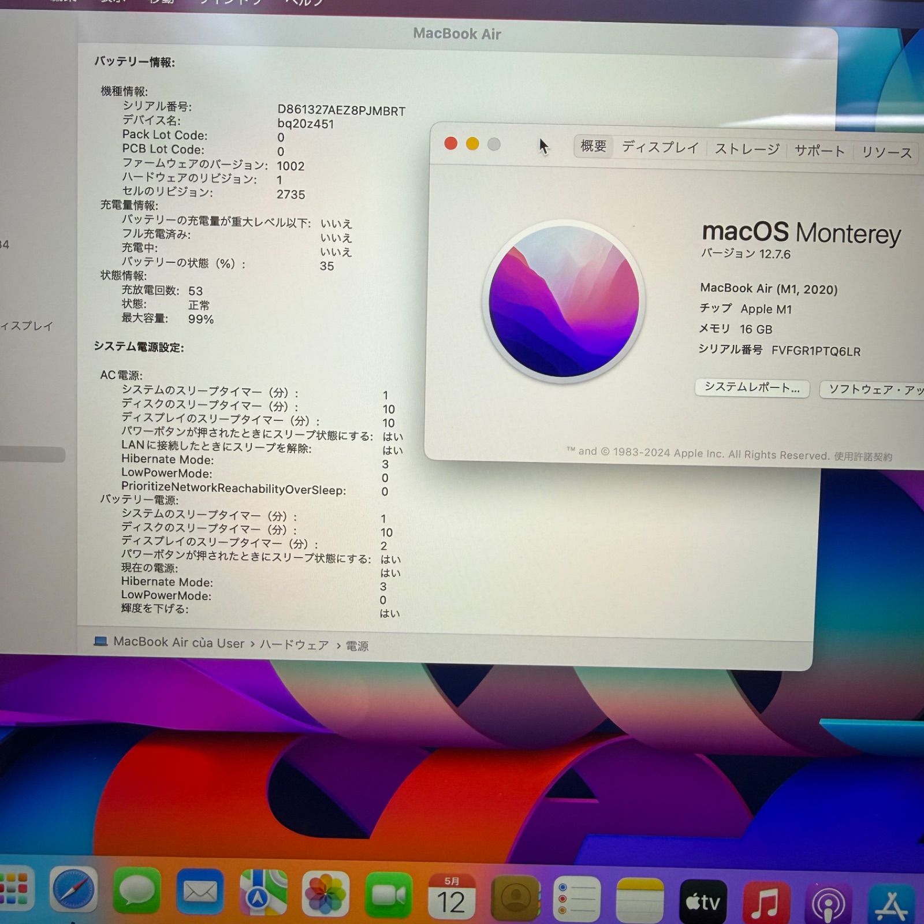The image size is (924, 924).
Task: Select cycle count value 53
Action: pyautogui.click(x=196, y=290)
